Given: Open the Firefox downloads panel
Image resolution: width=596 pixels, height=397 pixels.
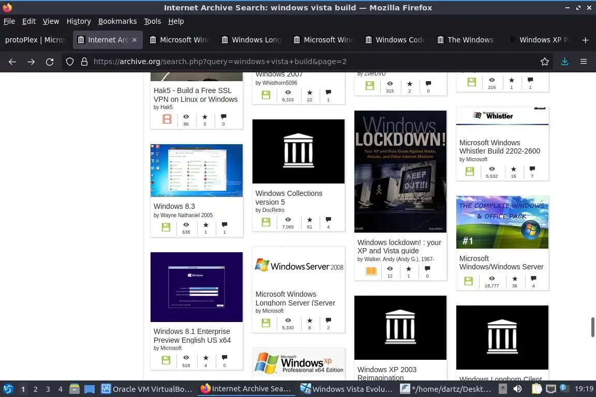Looking at the screenshot, I should pos(565,62).
